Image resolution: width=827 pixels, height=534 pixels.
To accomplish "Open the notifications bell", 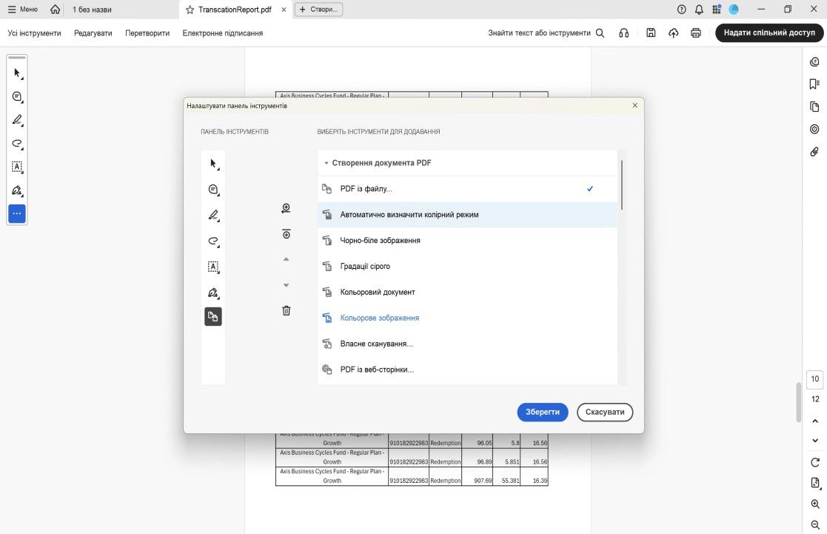I will [699, 10].
